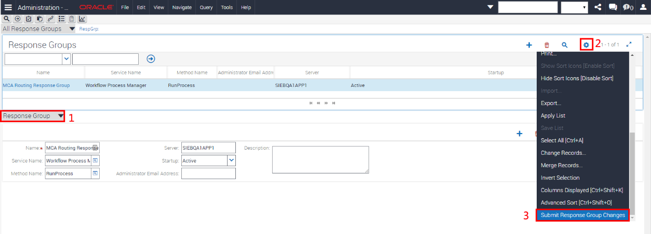The height and width of the screenshot is (234, 651).
Task: Click the bulleted list toolbar icon
Action: tap(61, 19)
